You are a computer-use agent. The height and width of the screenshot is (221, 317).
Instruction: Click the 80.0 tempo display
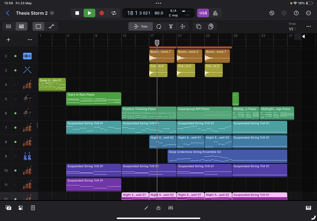159,13
